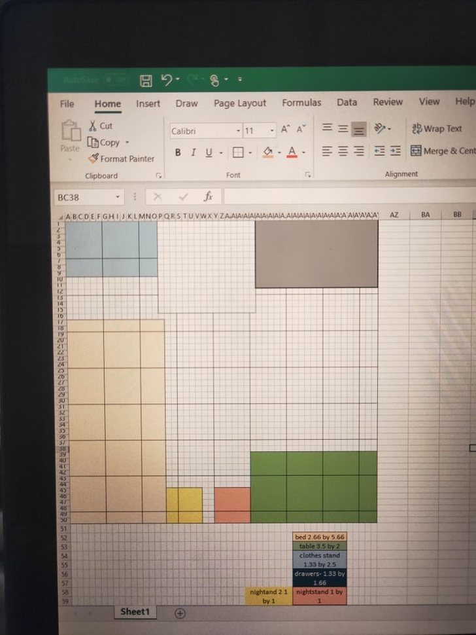Switch to the Formulas tab
476x635 pixels.
coord(301,103)
